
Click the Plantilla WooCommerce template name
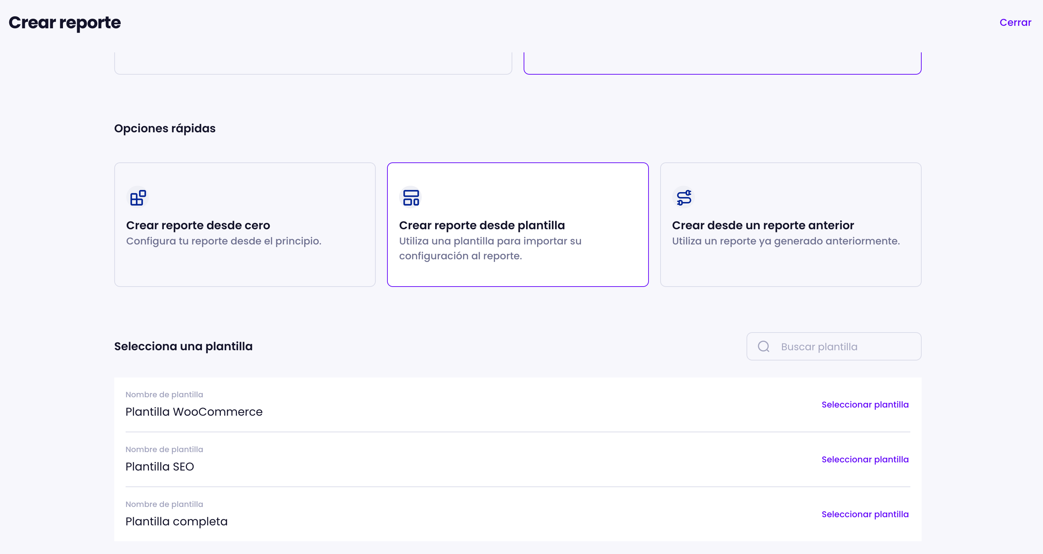click(x=194, y=412)
